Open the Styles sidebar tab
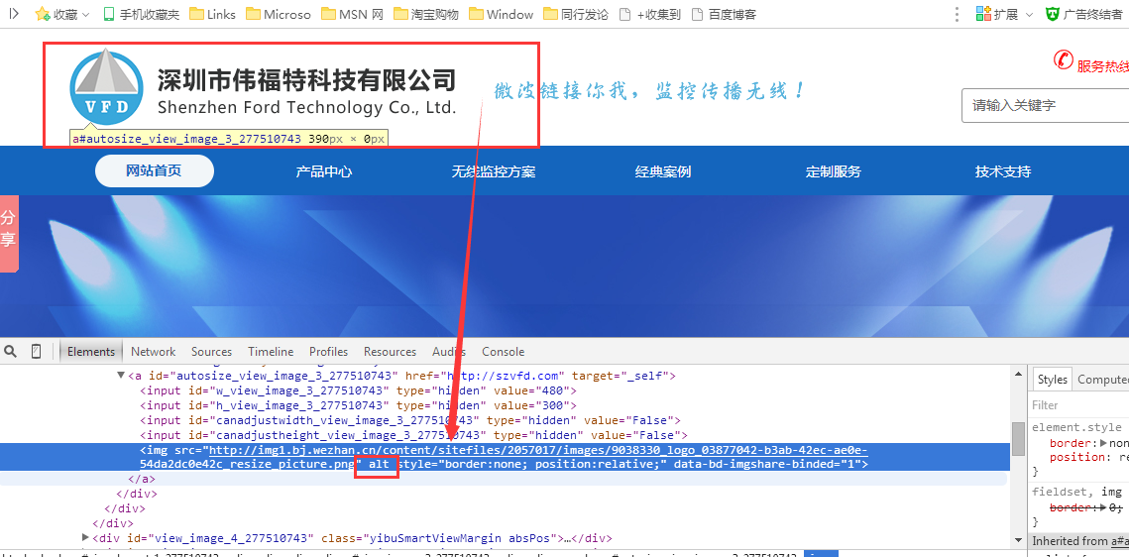The width and height of the screenshot is (1129, 557). pyautogui.click(x=1052, y=380)
